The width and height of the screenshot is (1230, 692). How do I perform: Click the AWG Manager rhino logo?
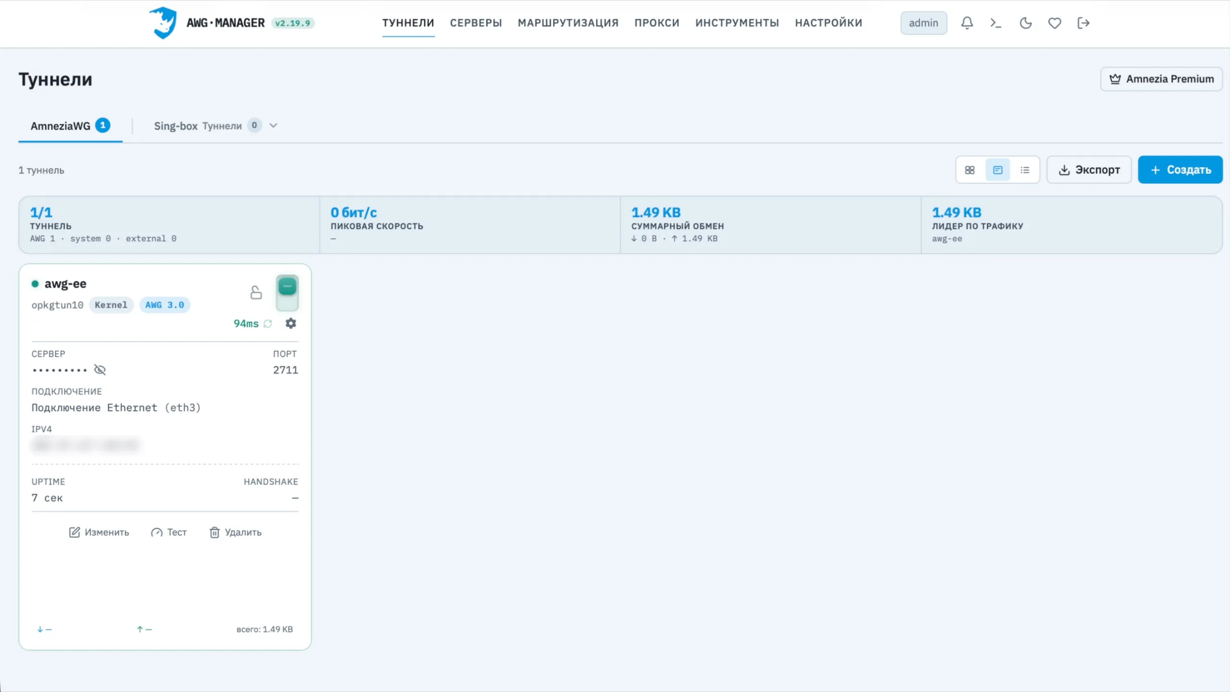(163, 23)
